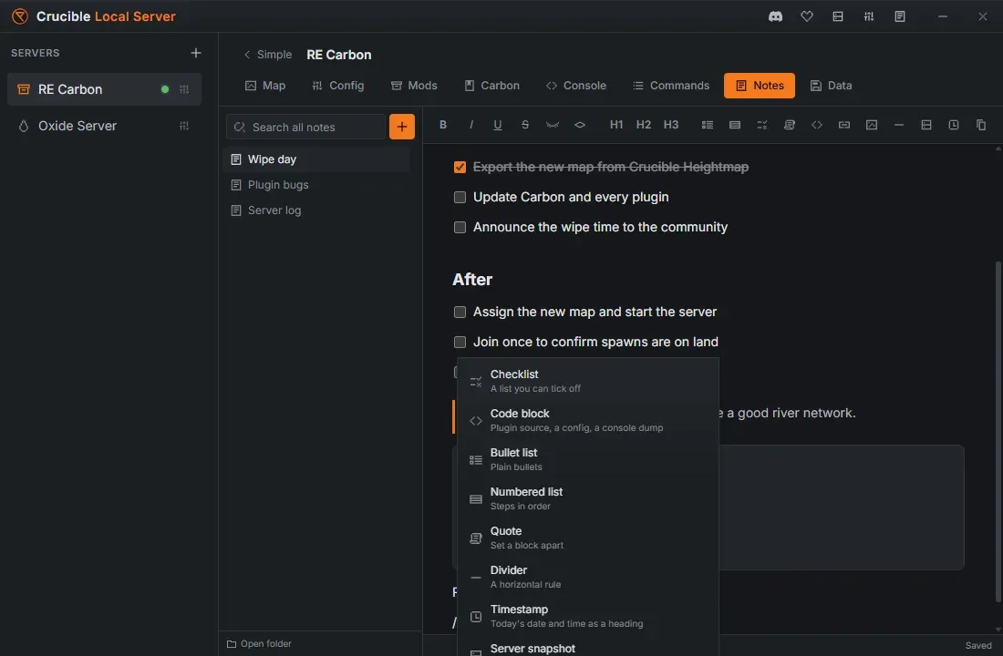
Task: Uncheck 'Export the new map from Crucible Heightmap'
Action: pyautogui.click(x=460, y=167)
